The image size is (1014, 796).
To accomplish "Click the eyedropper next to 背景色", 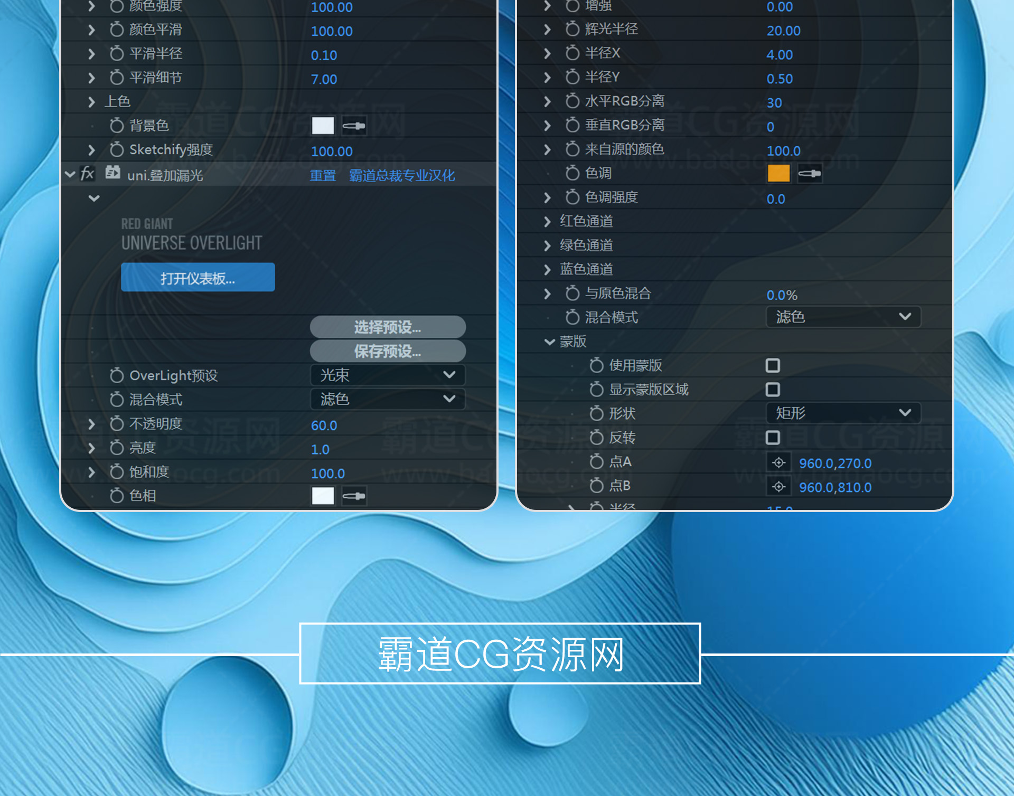I will 354,126.
